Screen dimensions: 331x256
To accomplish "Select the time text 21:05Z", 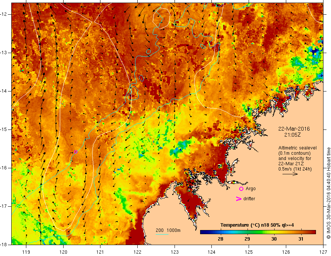I will 292,135.
